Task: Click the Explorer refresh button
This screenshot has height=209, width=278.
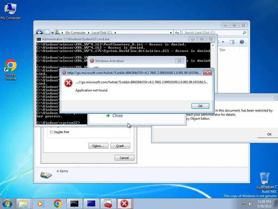Action: 177,33
